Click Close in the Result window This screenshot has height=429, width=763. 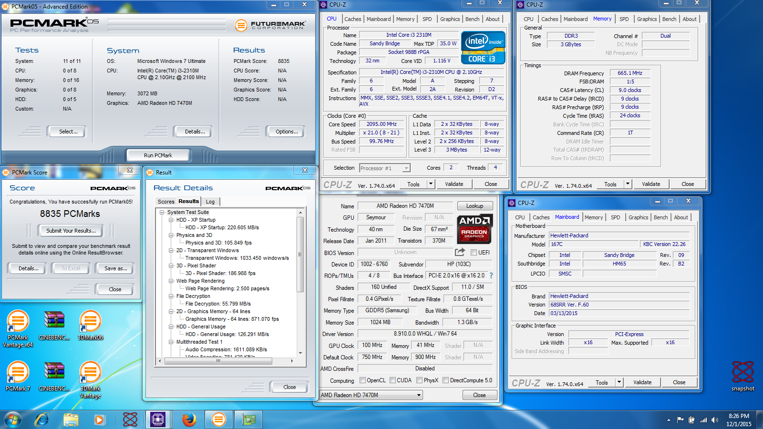pyautogui.click(x=289, y=387)
